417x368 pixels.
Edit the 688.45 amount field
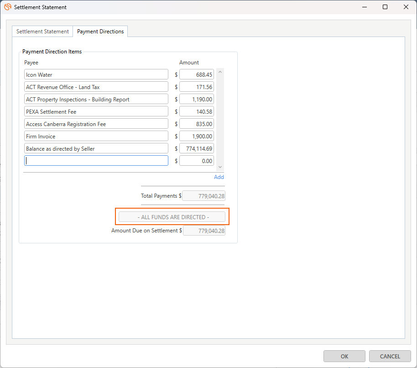pos(197,74)
